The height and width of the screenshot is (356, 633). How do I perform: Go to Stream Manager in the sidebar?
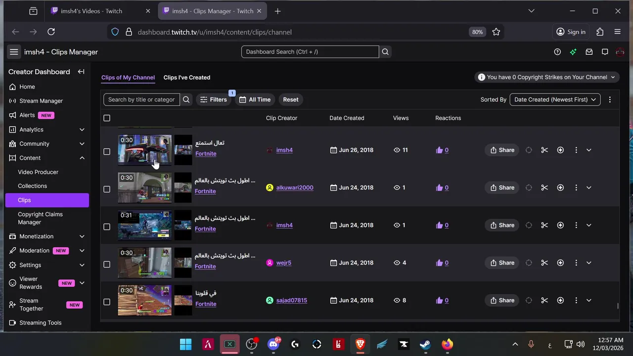tap(41, 101)
